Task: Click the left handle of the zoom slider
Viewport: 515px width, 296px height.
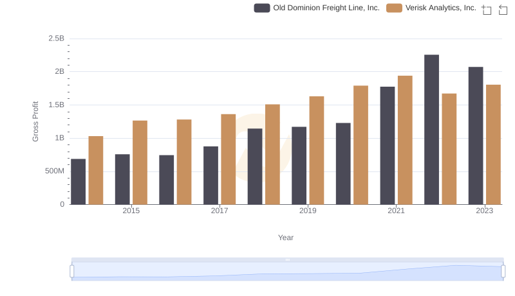Action: (x=72, y=271)
